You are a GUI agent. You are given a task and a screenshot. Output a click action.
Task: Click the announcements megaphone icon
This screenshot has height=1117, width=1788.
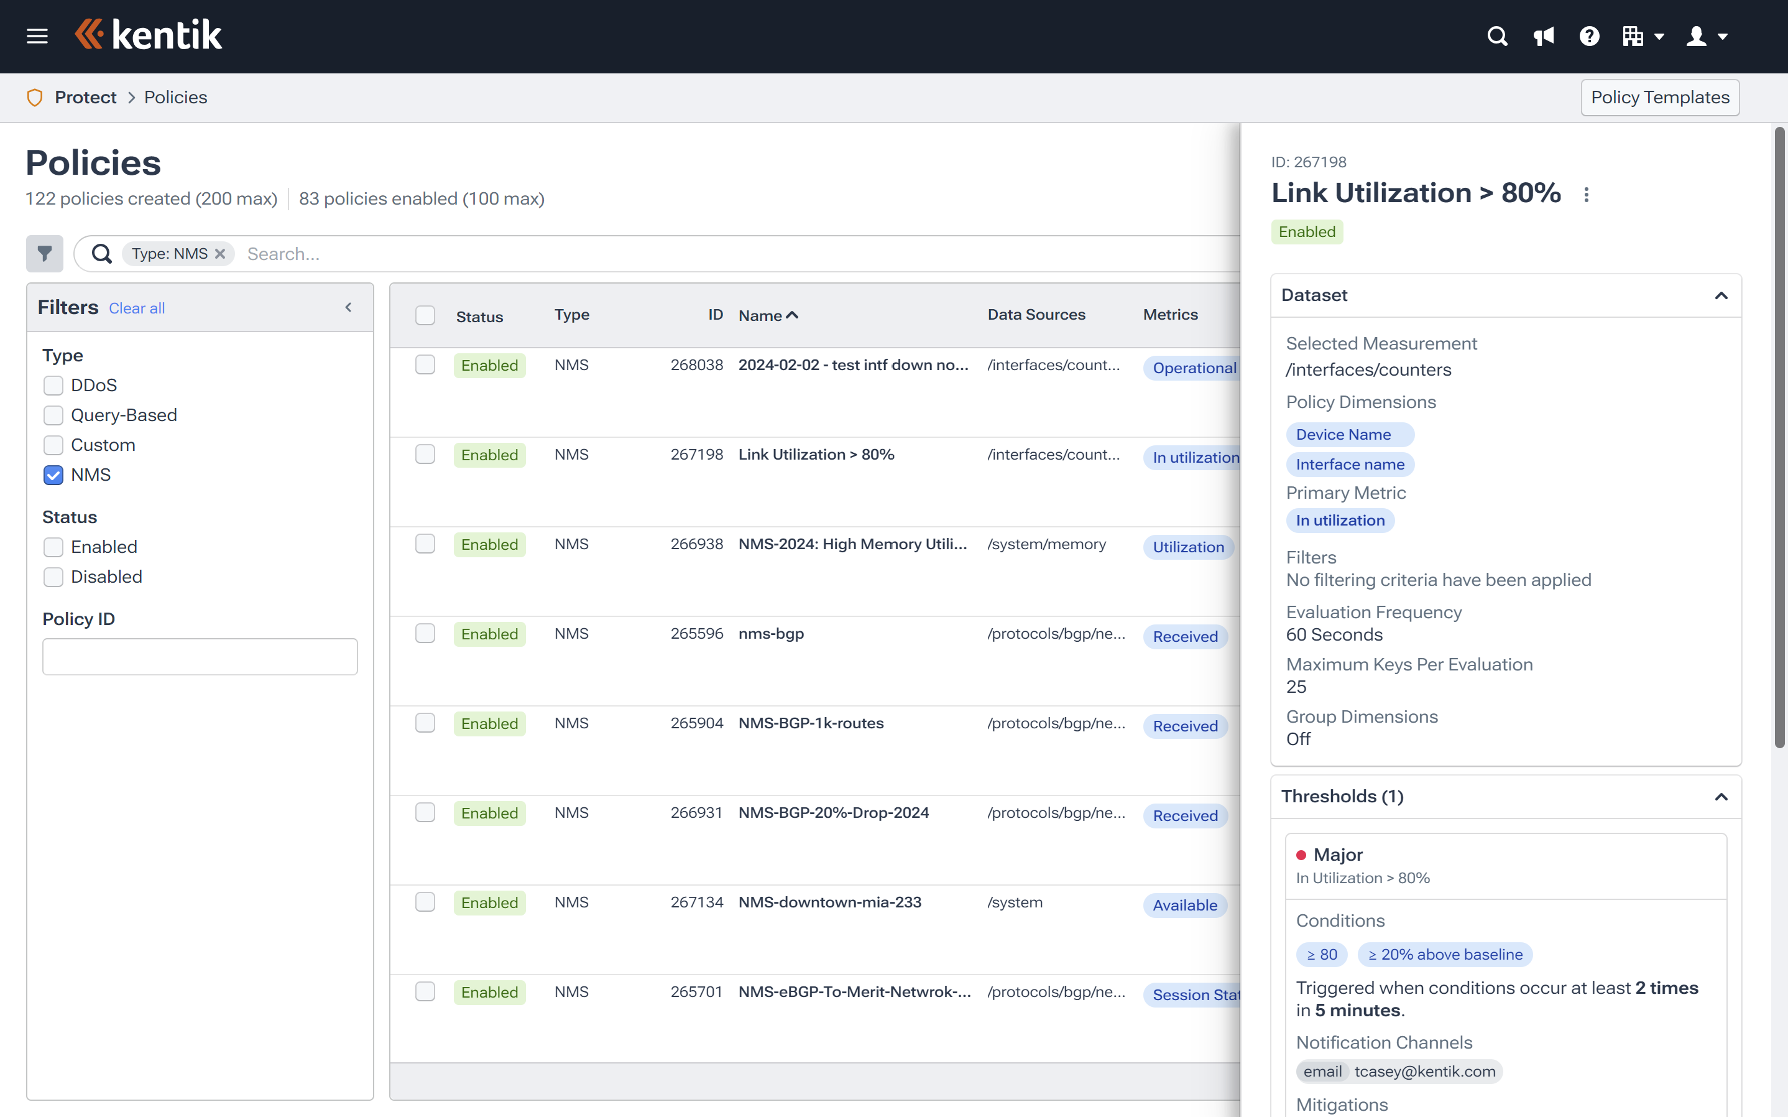1542,36
